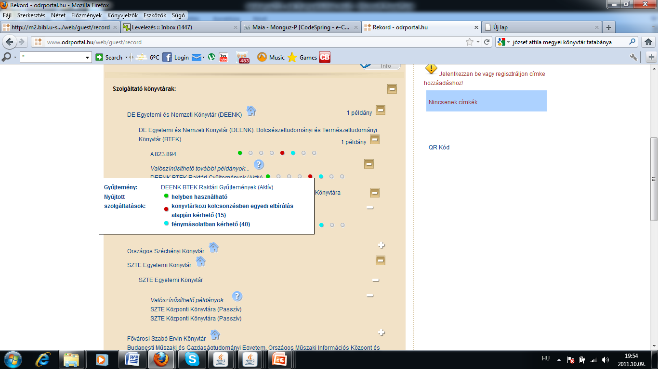Switch to the Maia - Monguz-P tab
This screenshot has height=369, width=658.
tap(301, 27)
